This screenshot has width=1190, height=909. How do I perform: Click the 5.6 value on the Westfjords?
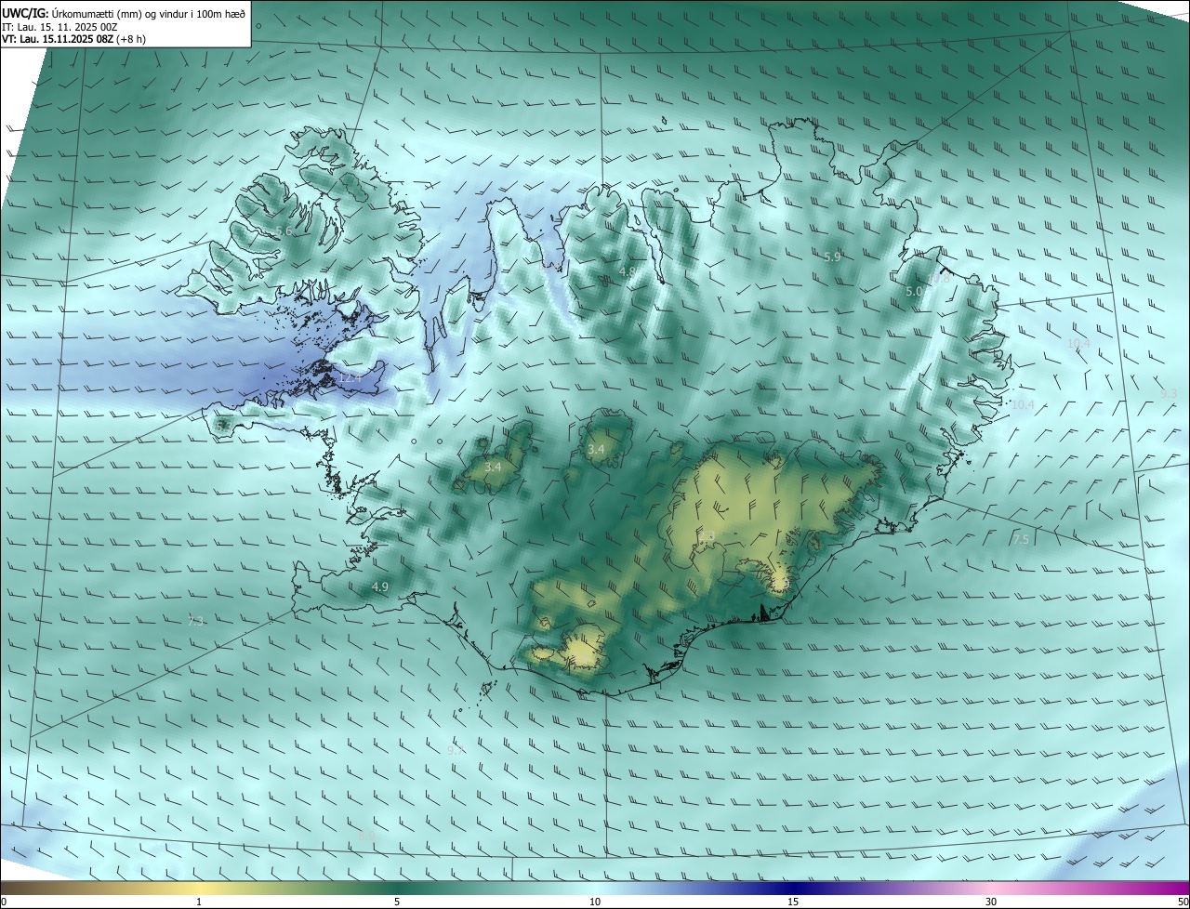click(x=284, y=231)
